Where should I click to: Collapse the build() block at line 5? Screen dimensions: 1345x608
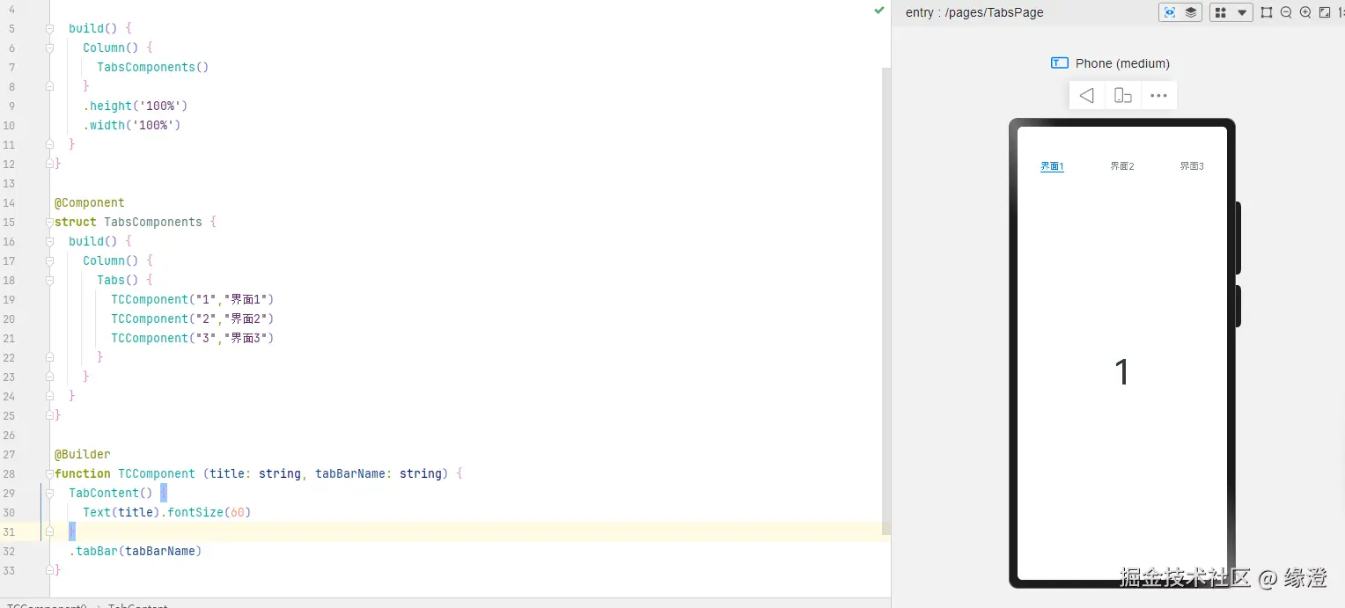49,29
